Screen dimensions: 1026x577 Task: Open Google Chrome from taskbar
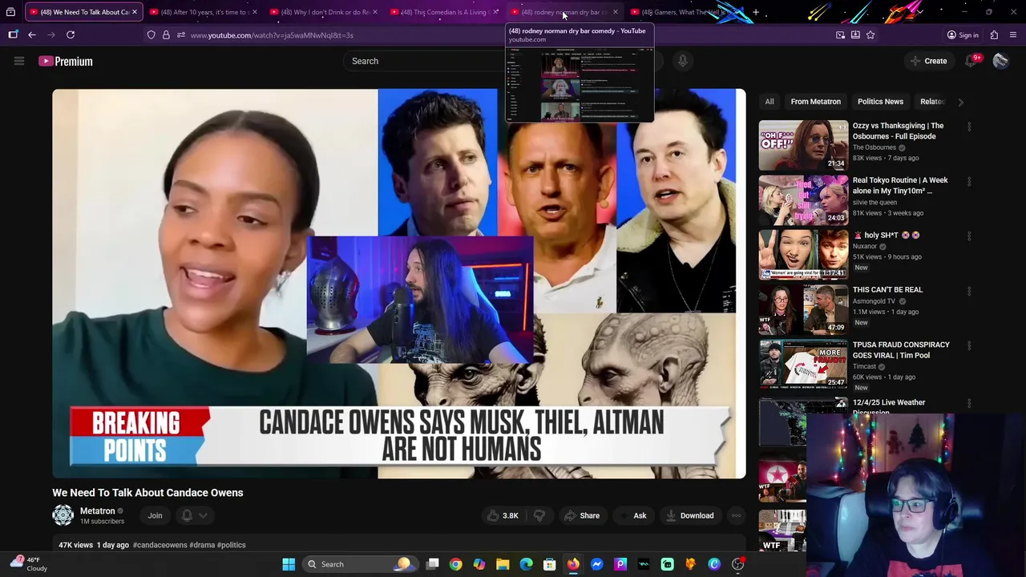455,564
